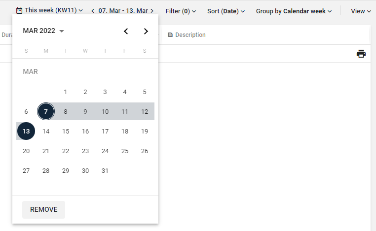Open the Sort (Date) dropdown
The height and width of the screenshot is (231, 376).
tap(226, 10)
